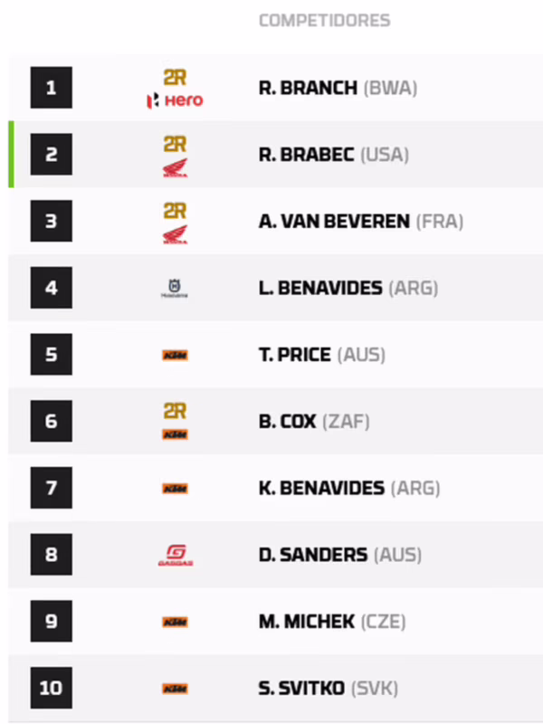Viewport: 543px width, 724px height.
Task: Click the Honda wing logo beside R. Brabec
Action: 175,165
